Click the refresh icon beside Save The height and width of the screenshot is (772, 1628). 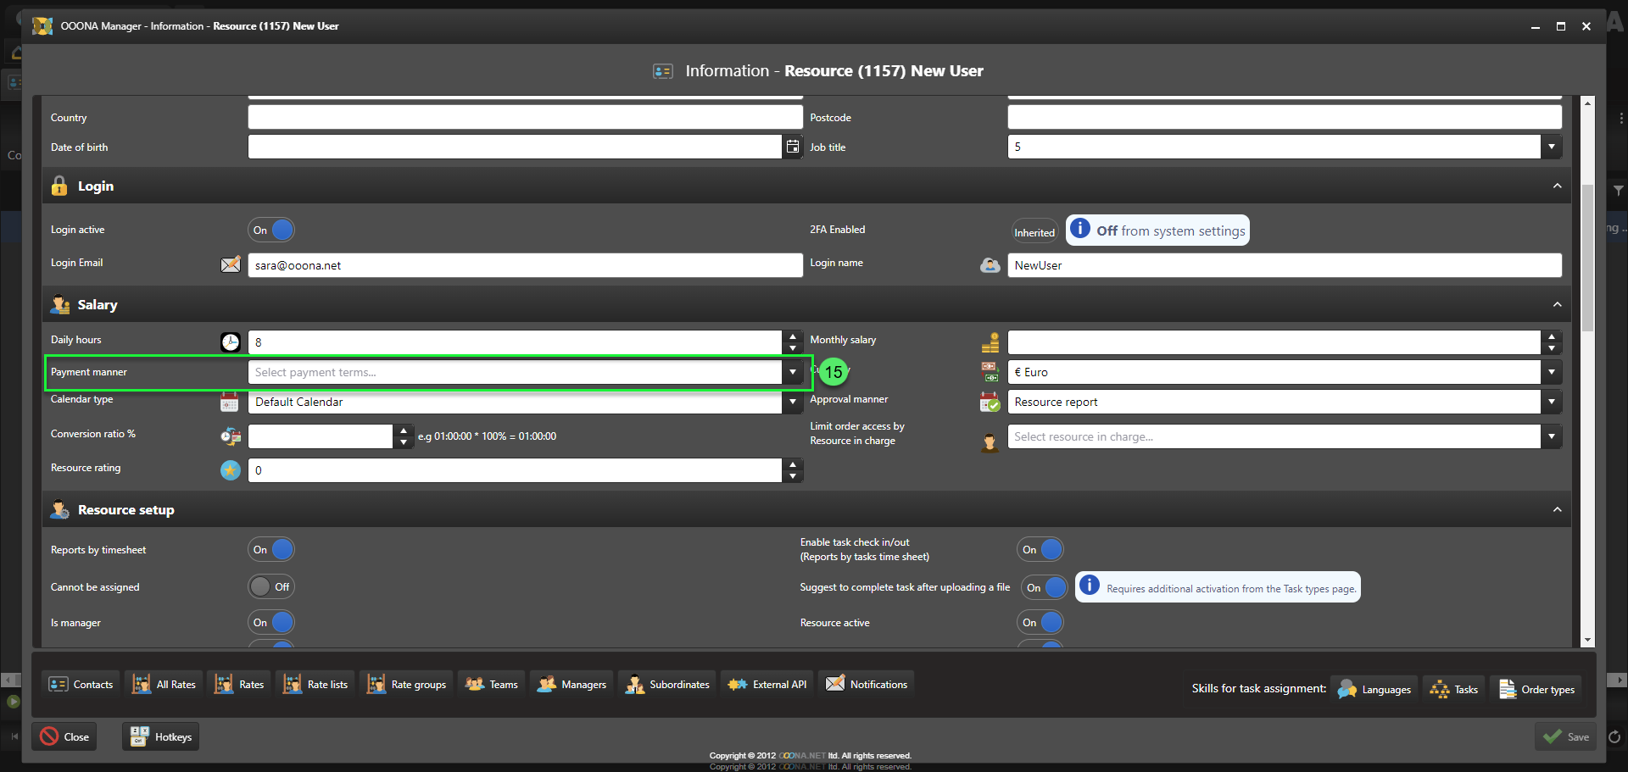1614,737
